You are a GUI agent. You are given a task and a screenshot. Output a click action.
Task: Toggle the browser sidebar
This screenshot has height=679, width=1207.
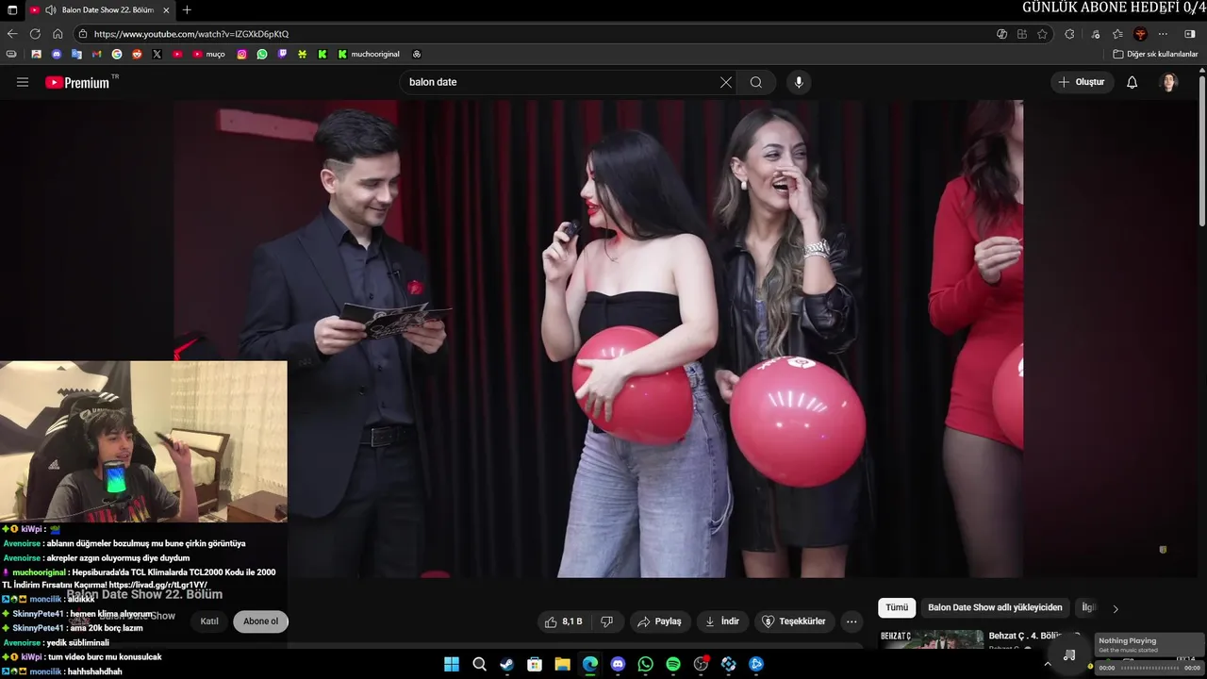pyautogui.click(x=1190, y=34)
